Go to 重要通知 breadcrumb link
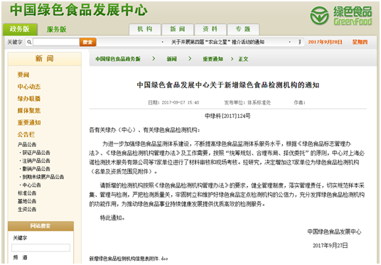Image resolution: width=381 pixels, height=265 pixels. tap(213, 59)
